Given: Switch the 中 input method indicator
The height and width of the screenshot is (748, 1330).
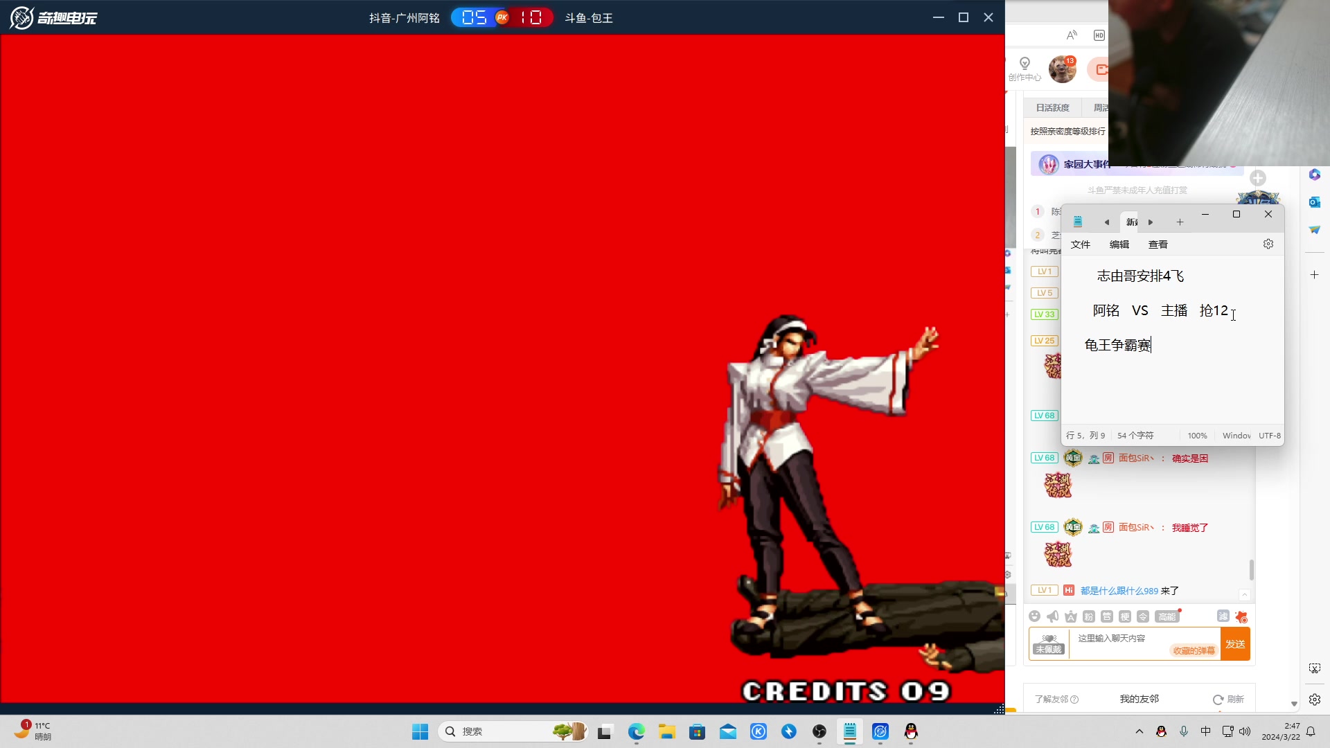Looking at the screenshot, I should [x=1205, y=731].
